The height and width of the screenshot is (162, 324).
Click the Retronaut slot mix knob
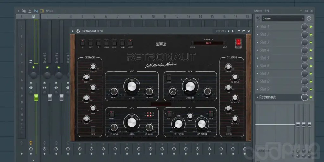(305, 97)
